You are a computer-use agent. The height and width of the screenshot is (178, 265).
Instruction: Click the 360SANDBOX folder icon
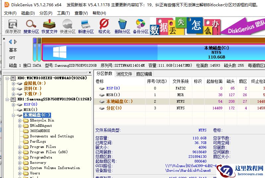[26, 131]
